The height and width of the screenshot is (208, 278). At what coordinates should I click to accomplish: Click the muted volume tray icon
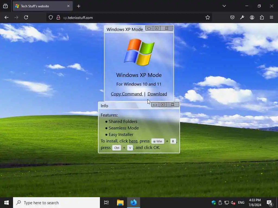click(233, 203)
